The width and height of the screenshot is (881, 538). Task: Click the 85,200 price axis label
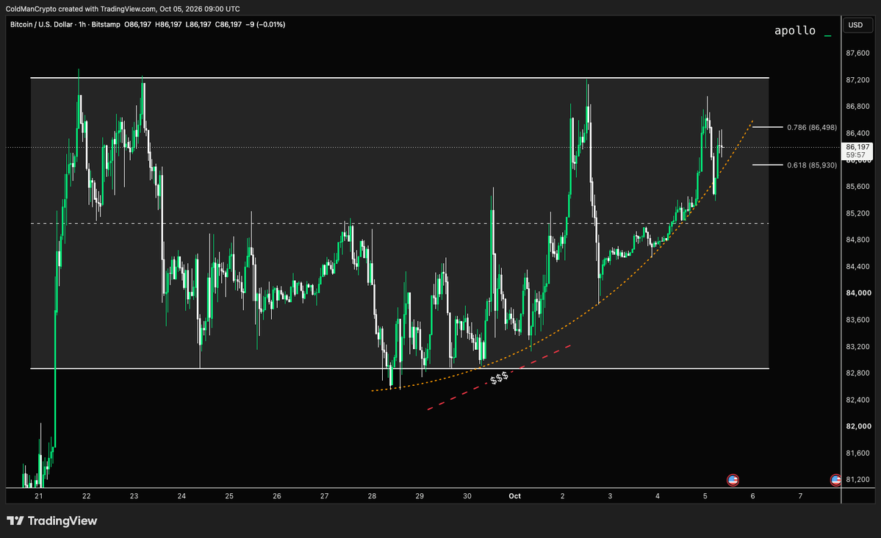tap(857, 214)
